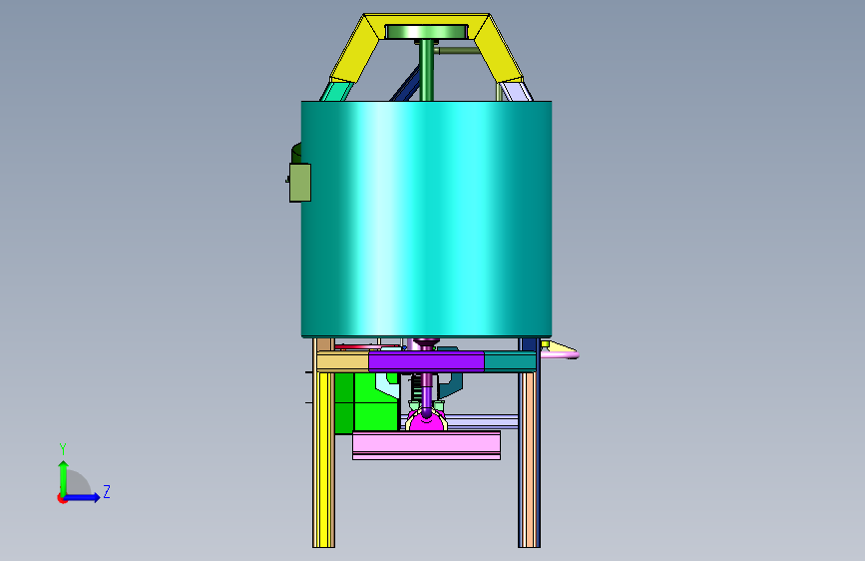
Task: Select the yellow left support leg
Action: pyautogui.click(x=324, y=459)
